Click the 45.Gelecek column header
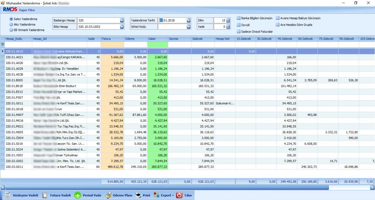This screenshot has height=200, width=375. [x=287, y=39]
